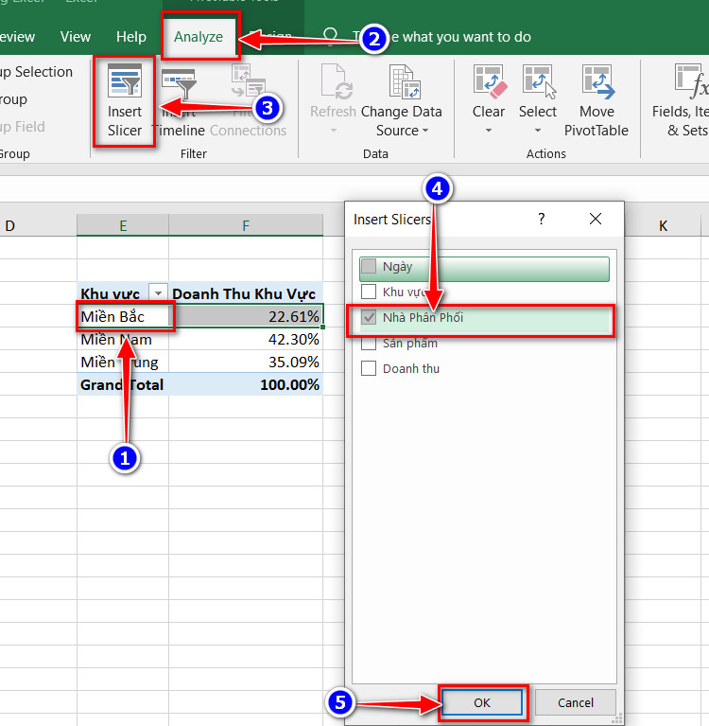The image size is (709, 726).
Task: Check the Doanh thu field checkbox
Action: point(369,368)
